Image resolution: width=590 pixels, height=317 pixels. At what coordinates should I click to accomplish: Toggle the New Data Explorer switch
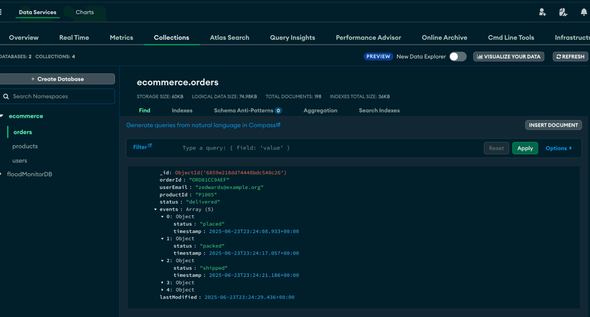point(458,56)
